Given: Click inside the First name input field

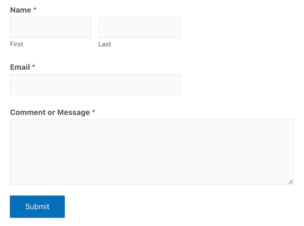Looking at the screenshot, I should 50,27.
